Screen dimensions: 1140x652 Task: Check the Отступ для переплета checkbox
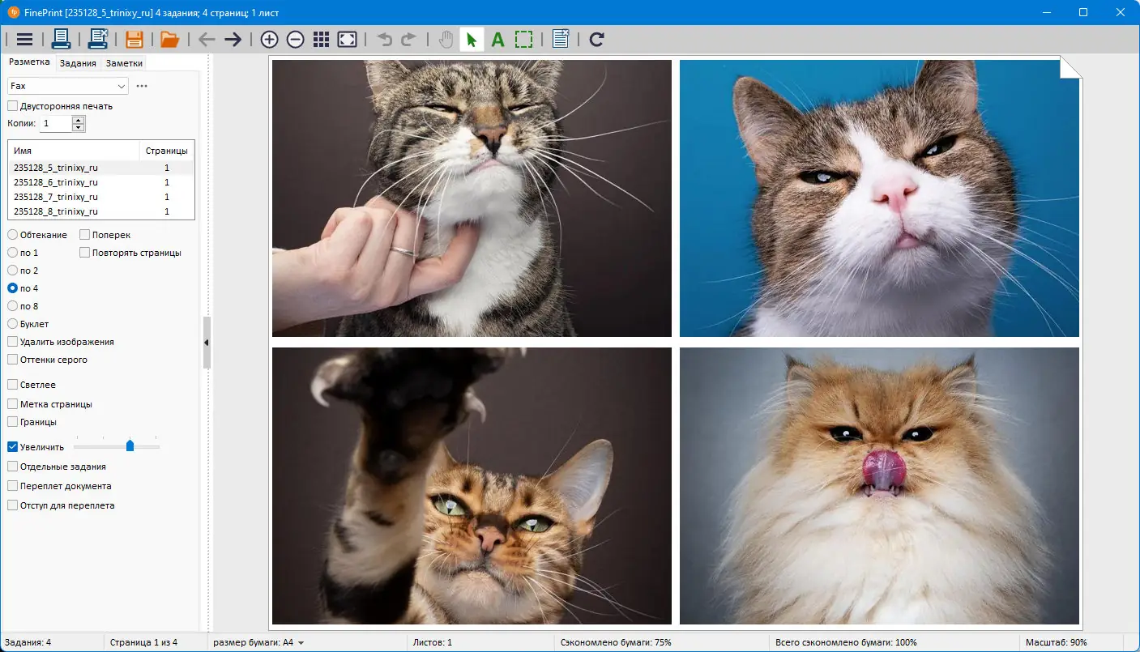12,505
